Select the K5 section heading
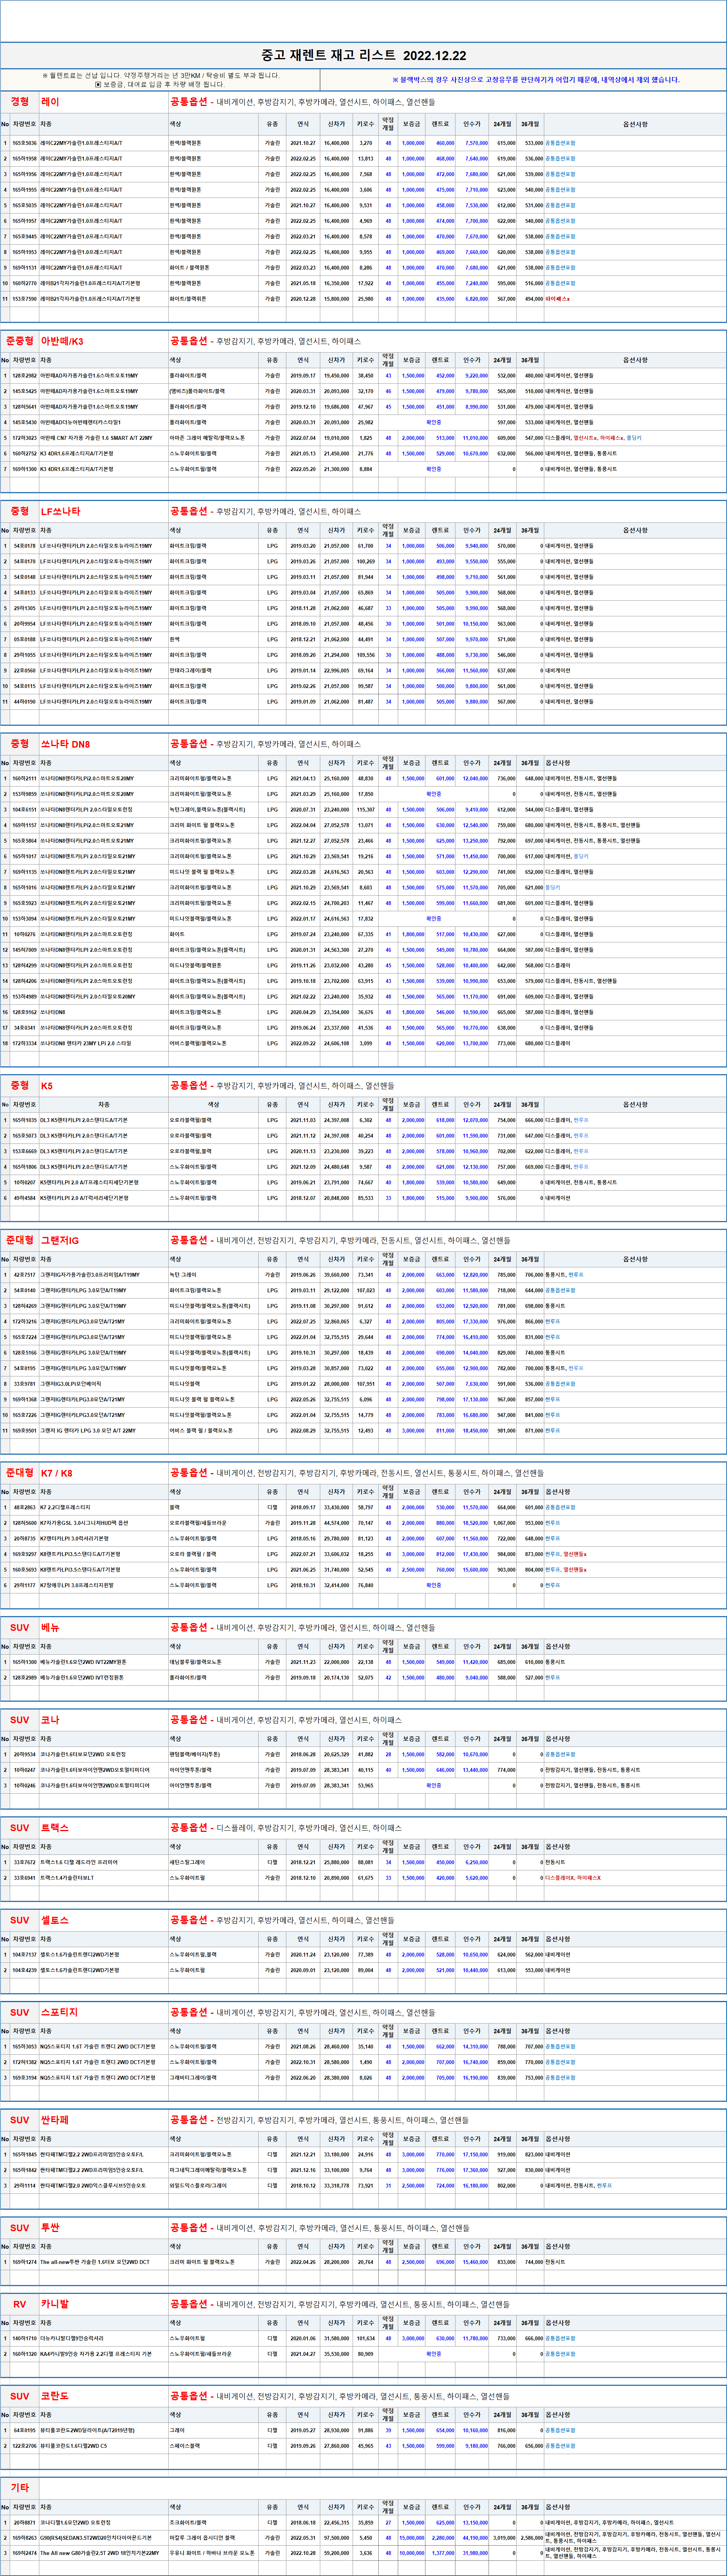 47,1086
